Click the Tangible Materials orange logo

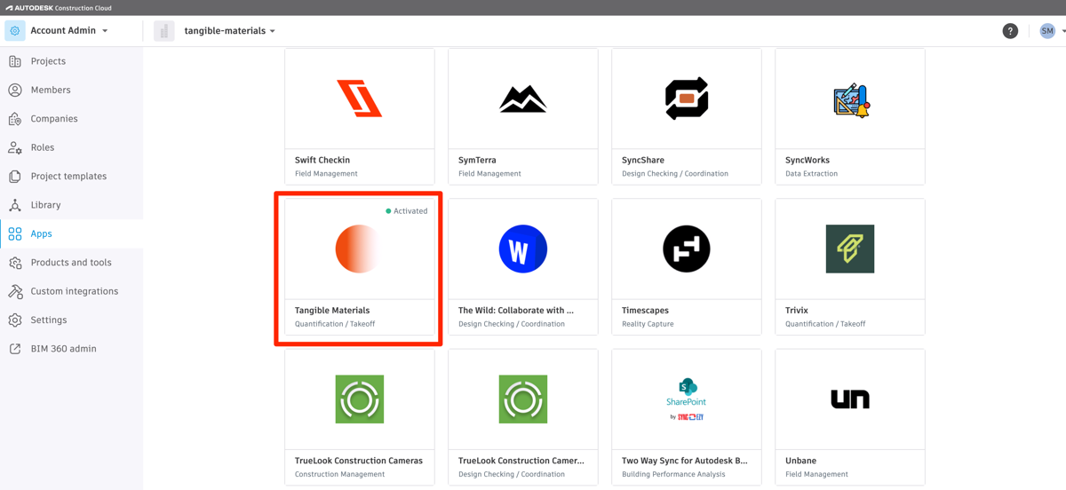[360, 249]
